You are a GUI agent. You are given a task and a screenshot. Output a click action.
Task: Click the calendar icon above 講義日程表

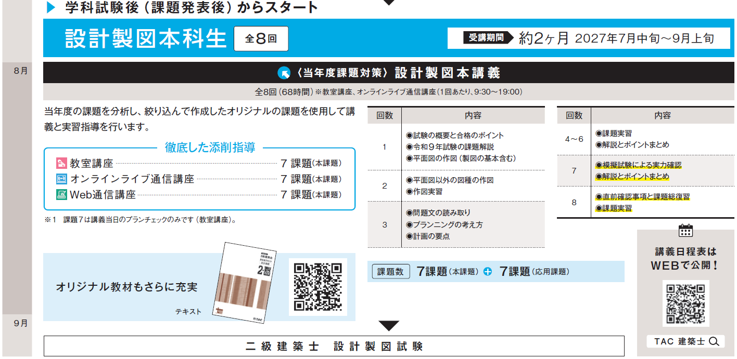[x=685, y=231]
